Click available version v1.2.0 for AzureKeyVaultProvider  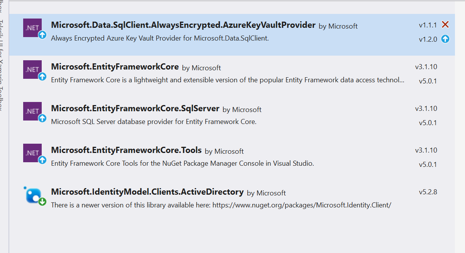428,39
